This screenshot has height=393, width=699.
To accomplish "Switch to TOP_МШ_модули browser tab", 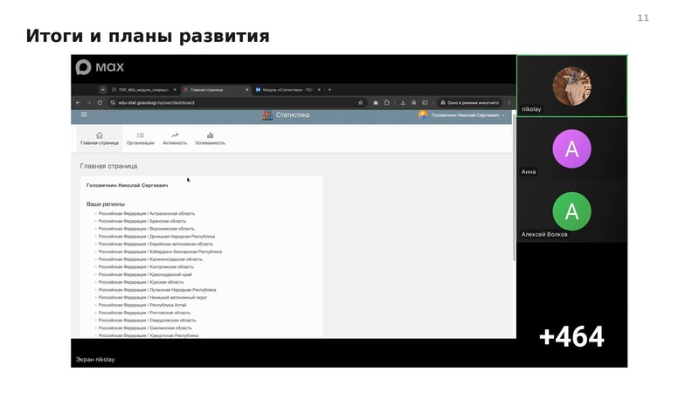I will pyautogui.click(x=143, y=90).
